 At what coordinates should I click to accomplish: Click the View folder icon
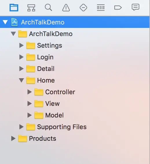39,104
